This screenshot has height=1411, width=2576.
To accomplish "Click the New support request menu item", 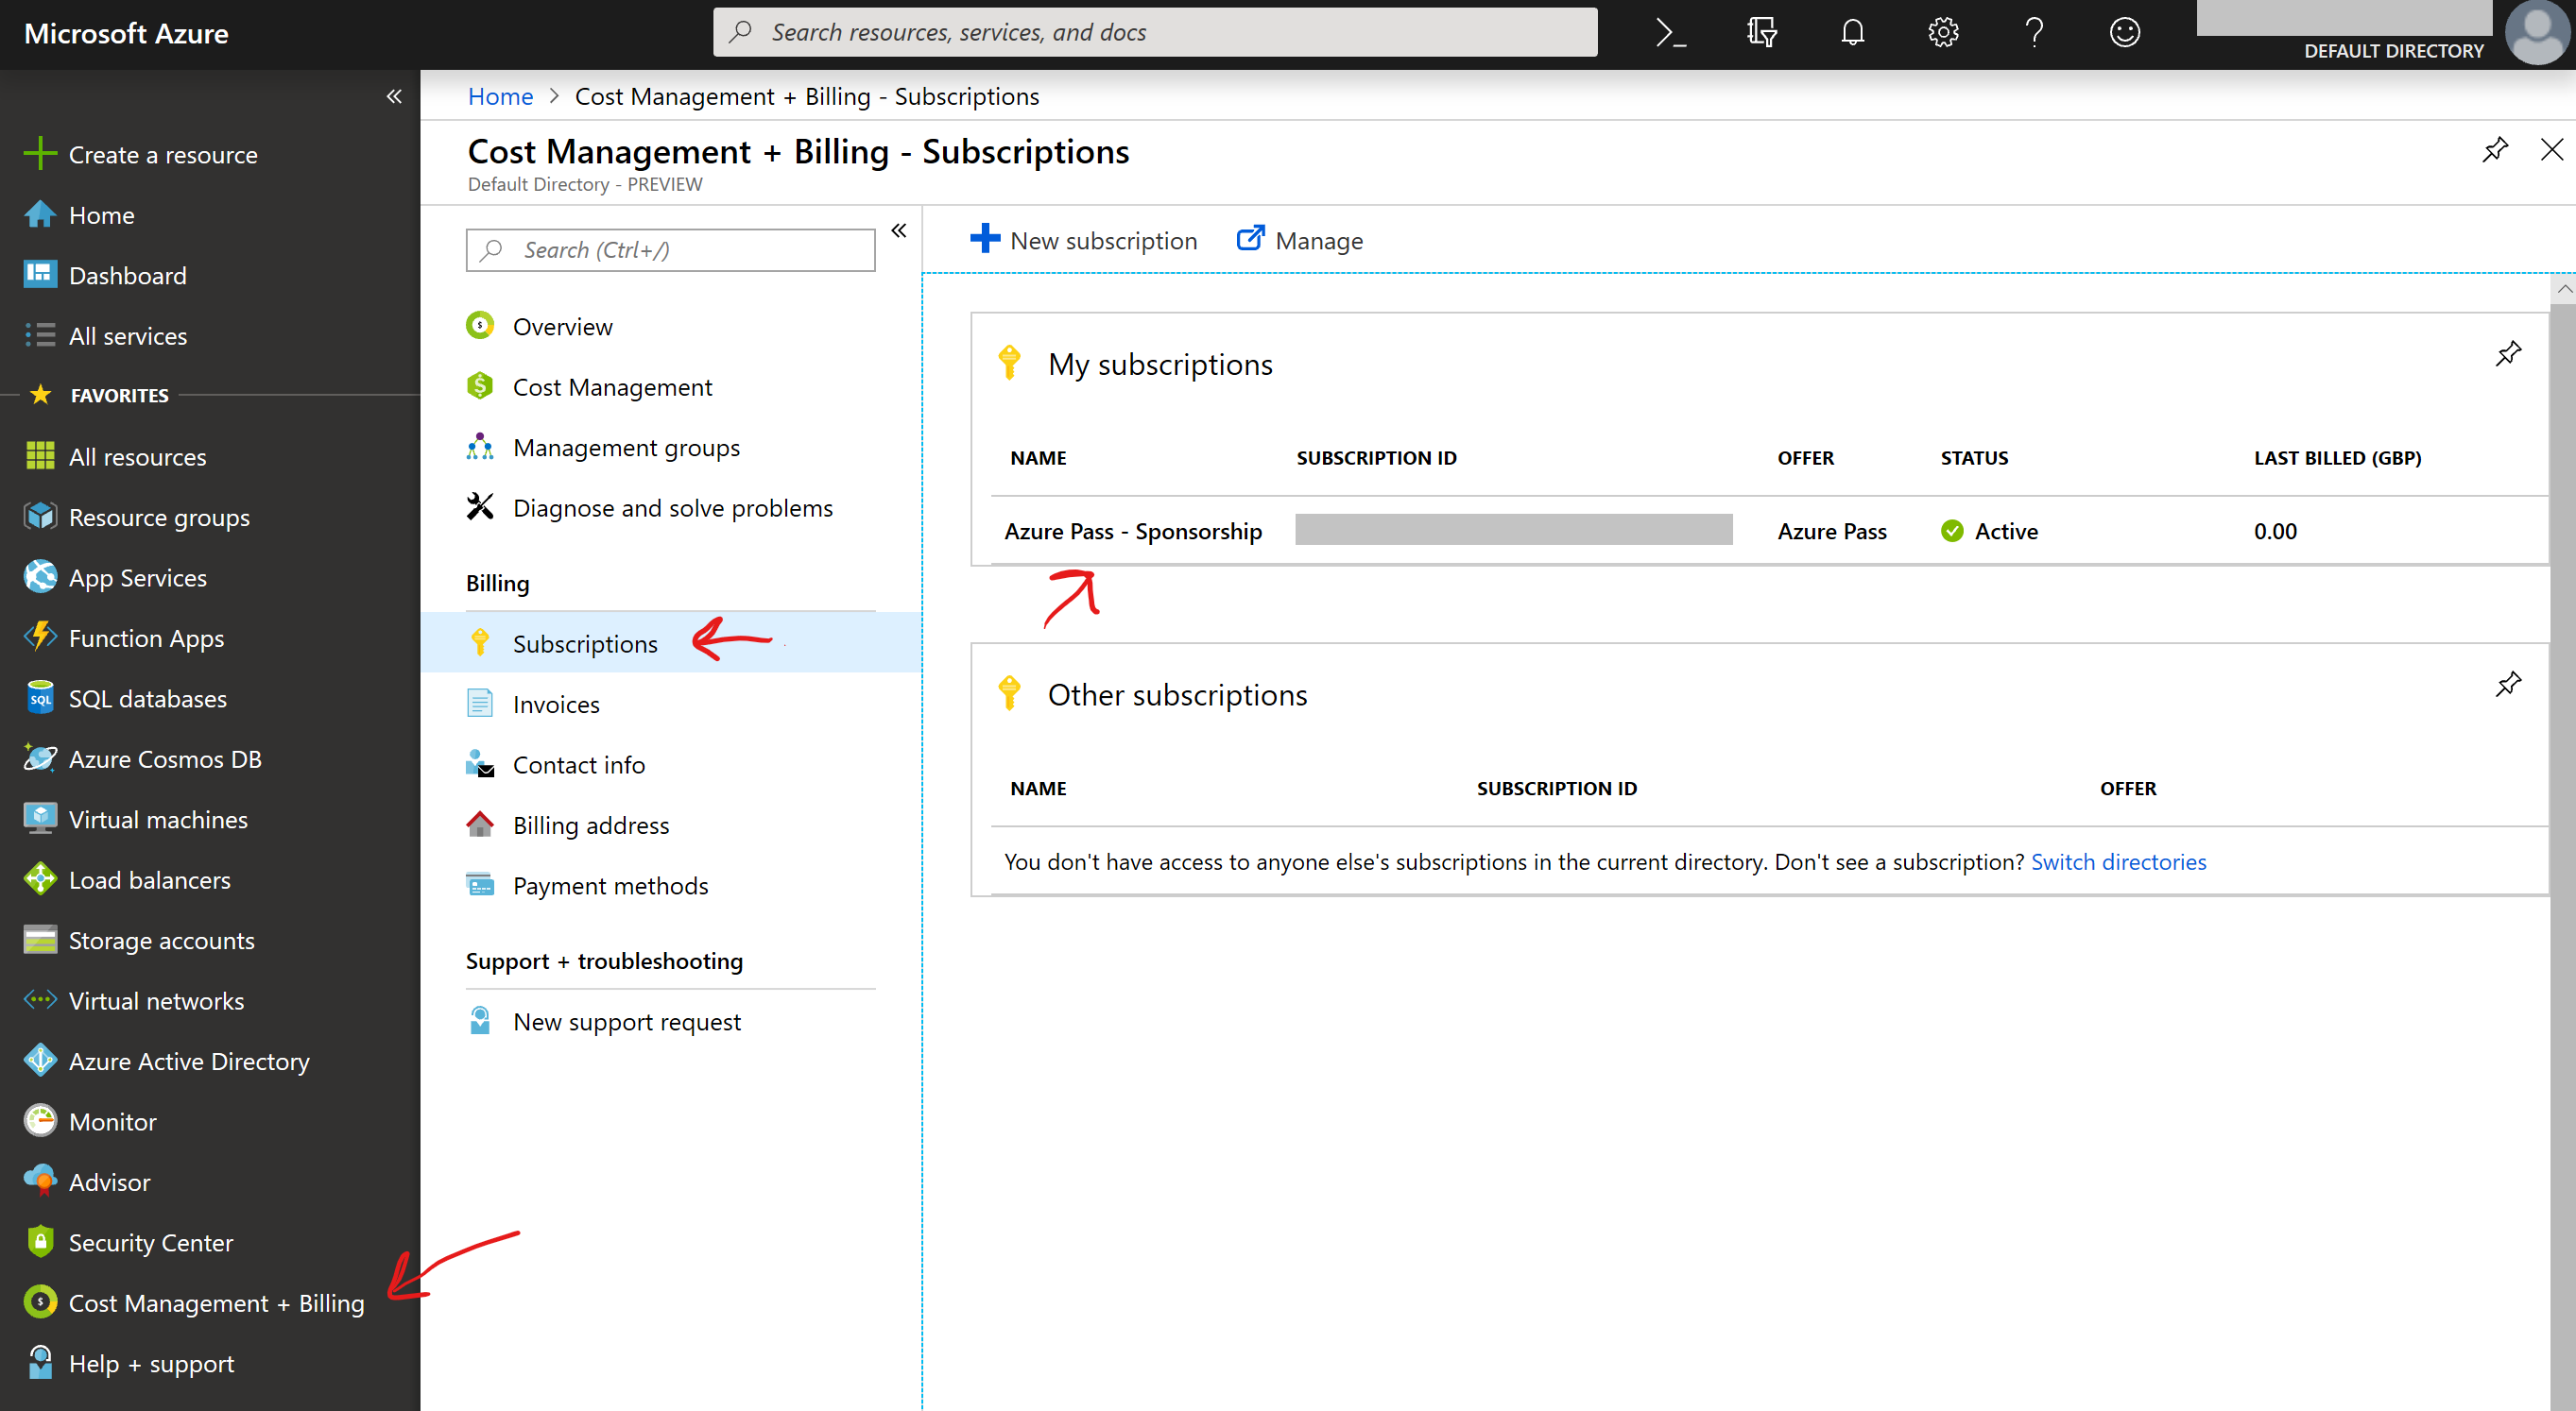I will (x=626, y=1020).
